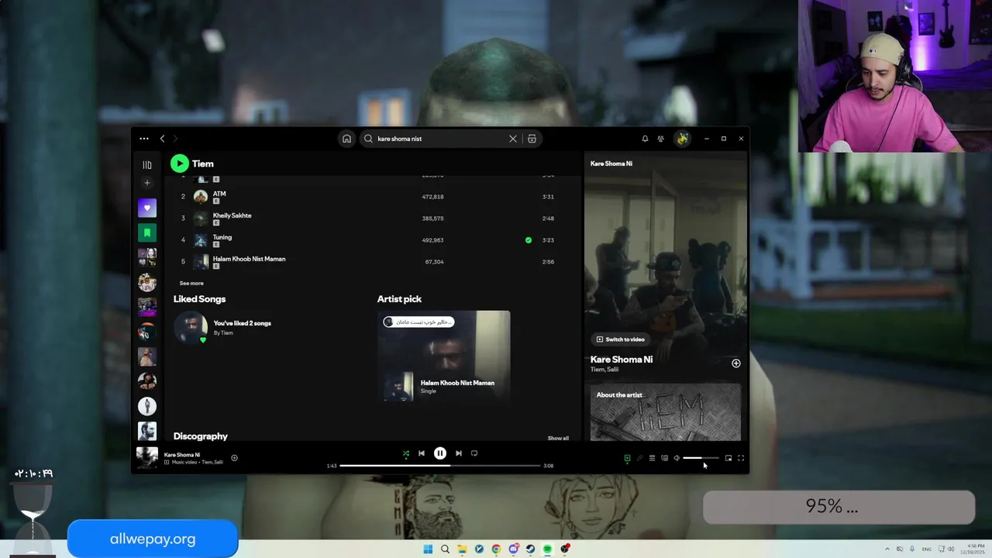992x558 pixels.
Task: Open Friend Activity icon
Action: (660, 139)
